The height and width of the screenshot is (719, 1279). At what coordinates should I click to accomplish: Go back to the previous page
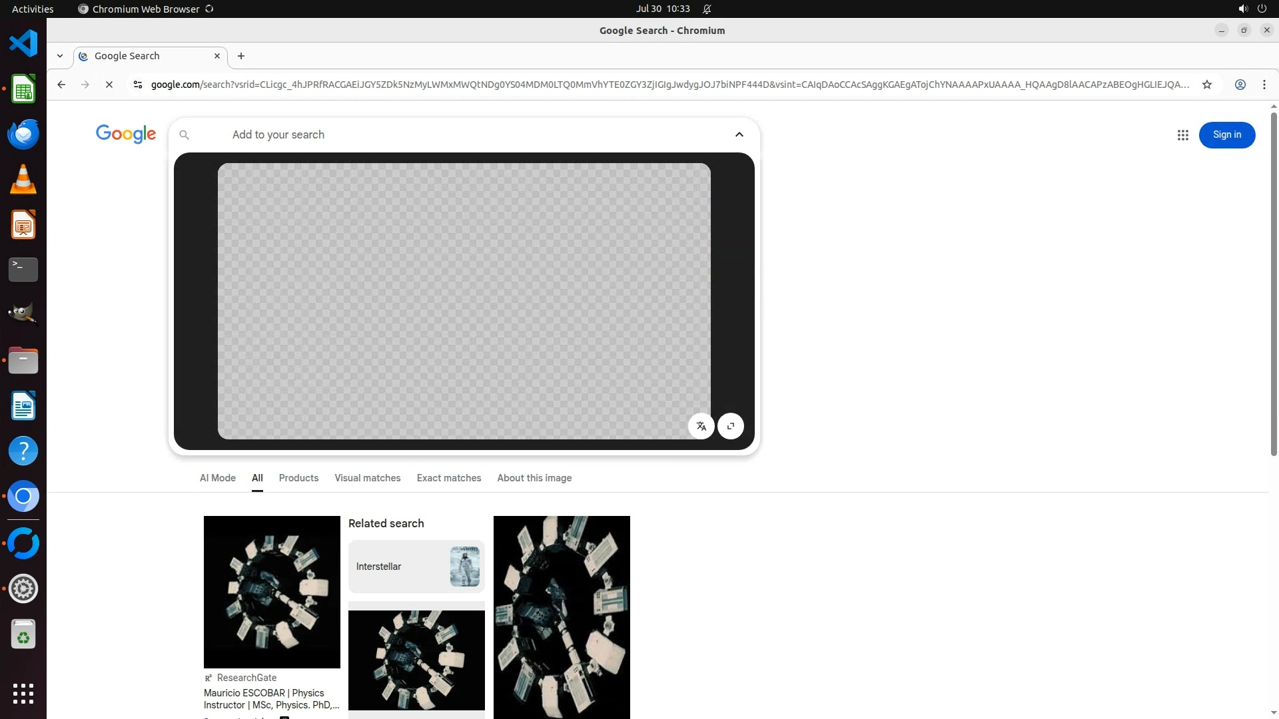pos(61,85)
